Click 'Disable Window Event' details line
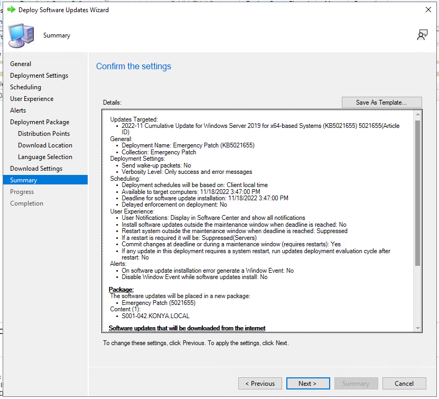Screen dimensions: 439x399 [194, 277]
